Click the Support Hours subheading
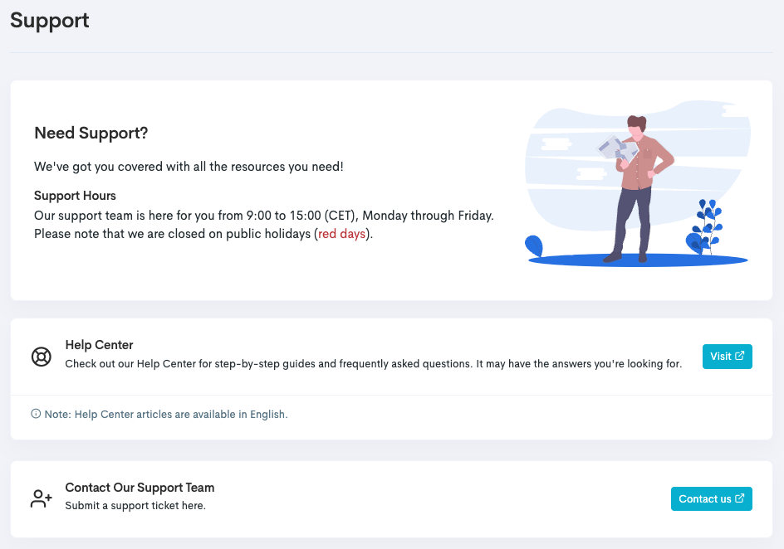Image resolution: width=784 pixels, height=549 pixels. pyautogui.click(x=75, y=197)
